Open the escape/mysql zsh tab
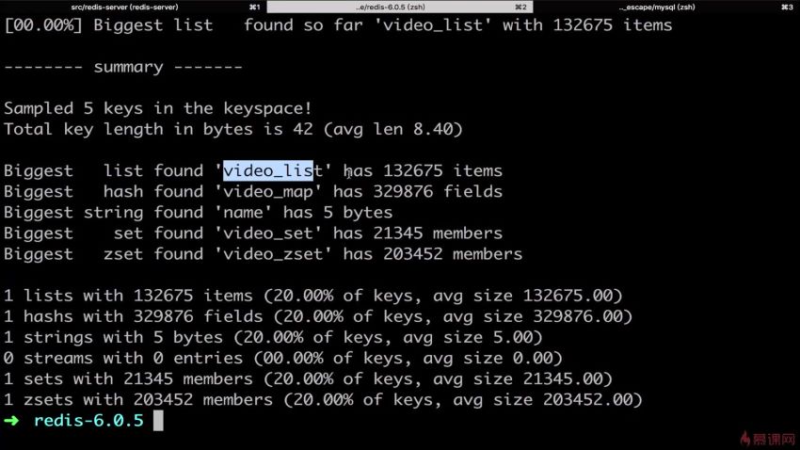Viewport: 800px width, 450px height. point(666,7)
